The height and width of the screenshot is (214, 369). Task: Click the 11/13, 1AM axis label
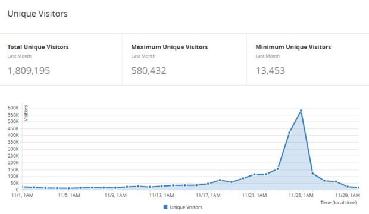pyautogui.click(x=161, y=195)
